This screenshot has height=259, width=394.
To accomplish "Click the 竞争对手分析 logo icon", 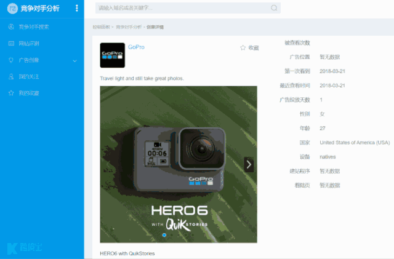I will pyautogui.click(x=12, y=9).
